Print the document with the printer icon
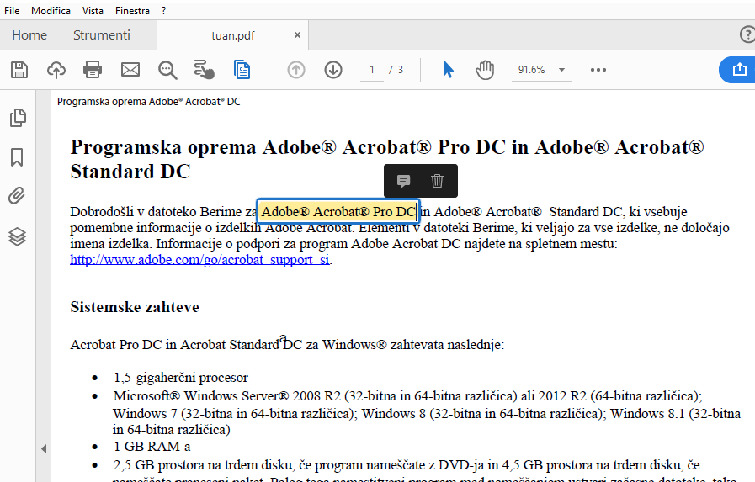Image resolution: width=755 pixels, height=482 pixels. (93, 70)
